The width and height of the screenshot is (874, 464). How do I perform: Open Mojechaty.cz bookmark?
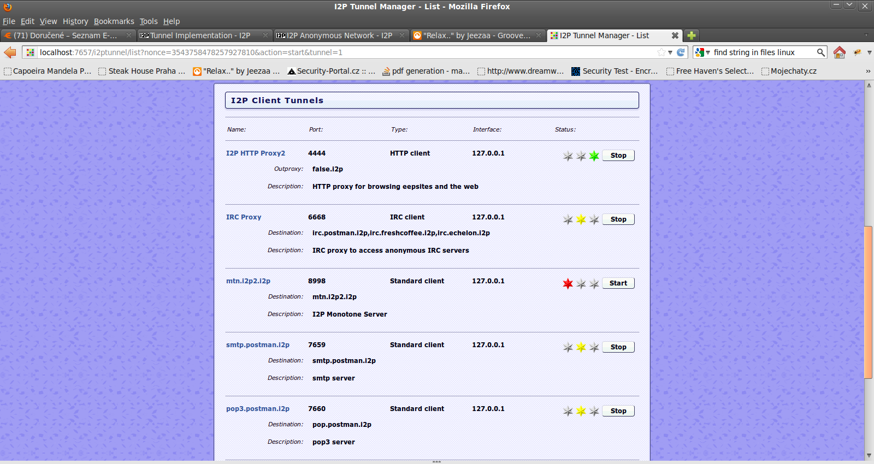(x=789, y=71)
